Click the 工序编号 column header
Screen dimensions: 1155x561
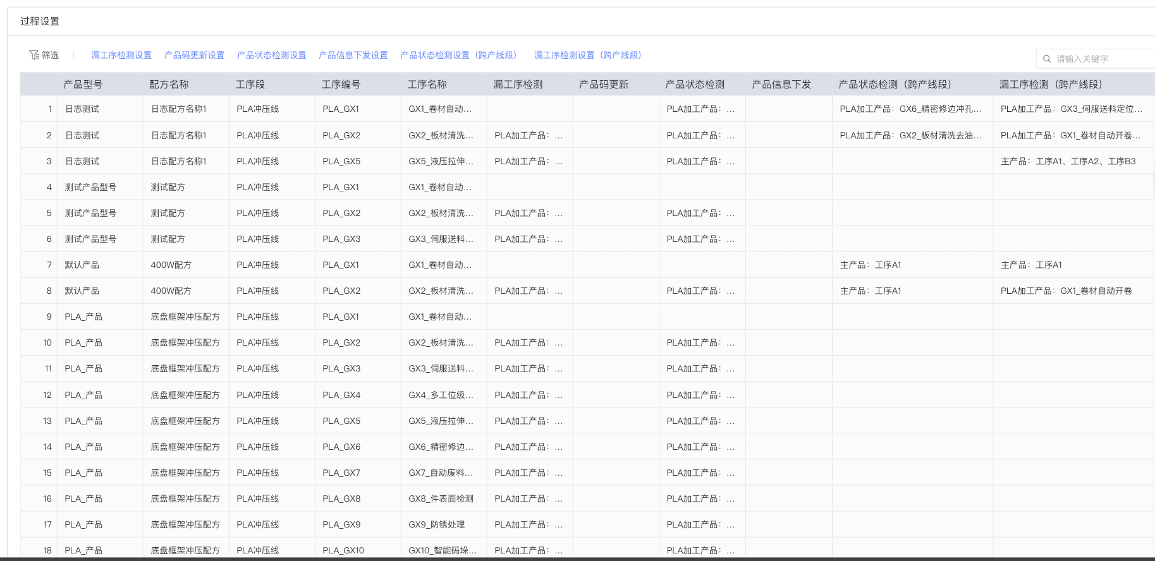341,84
